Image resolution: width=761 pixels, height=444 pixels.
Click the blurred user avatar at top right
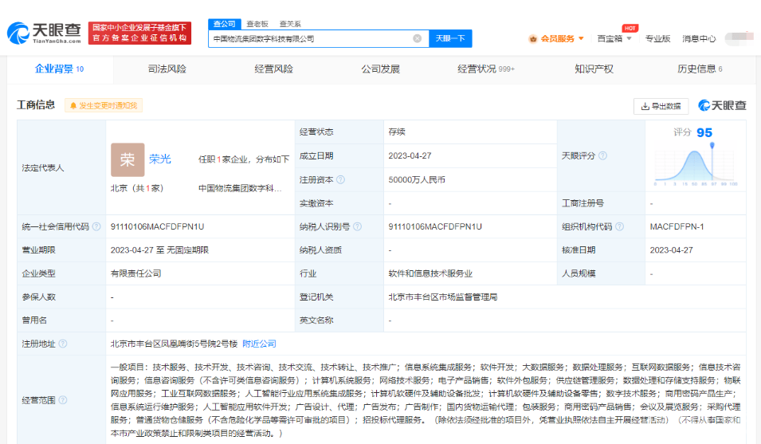point(739,38)
